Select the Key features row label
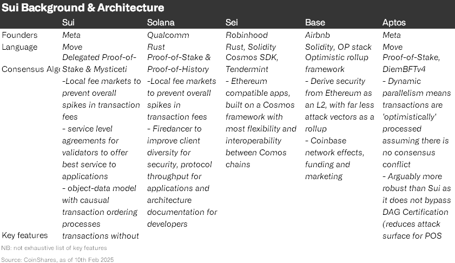This screenshot has width=455, height=263. point(25,235)
